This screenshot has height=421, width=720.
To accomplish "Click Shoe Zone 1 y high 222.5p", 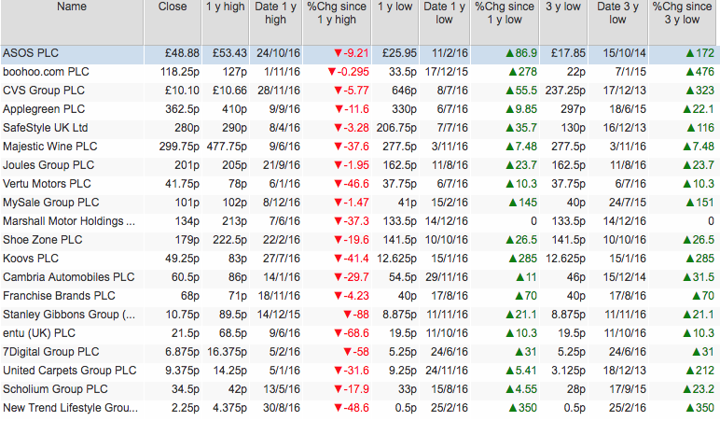I will [229, 240].
